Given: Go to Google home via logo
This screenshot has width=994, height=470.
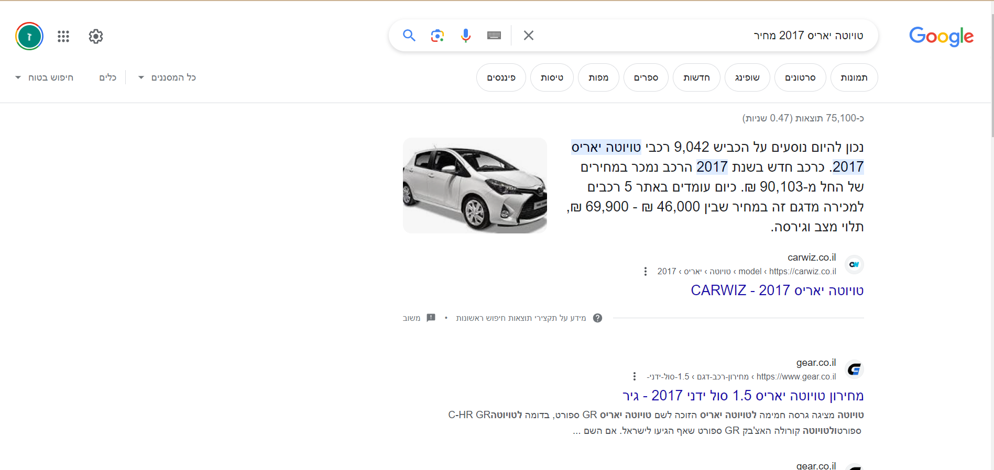Looking at the screenshot, I should [941, 36].
